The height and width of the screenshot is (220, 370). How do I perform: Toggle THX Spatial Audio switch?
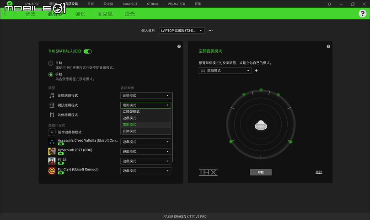[x=88, y=51]
